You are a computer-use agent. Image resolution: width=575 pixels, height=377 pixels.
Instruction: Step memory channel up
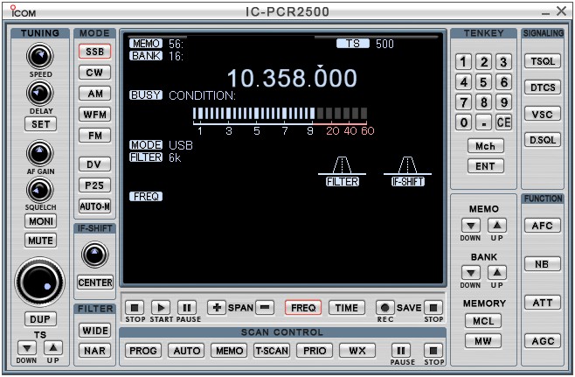coord(497,226)
